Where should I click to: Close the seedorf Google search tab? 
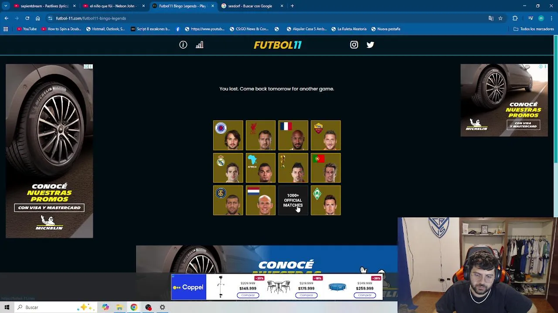pos(282,6)
